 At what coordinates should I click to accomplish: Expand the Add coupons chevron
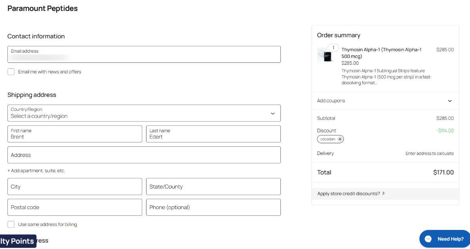(450, 101)
